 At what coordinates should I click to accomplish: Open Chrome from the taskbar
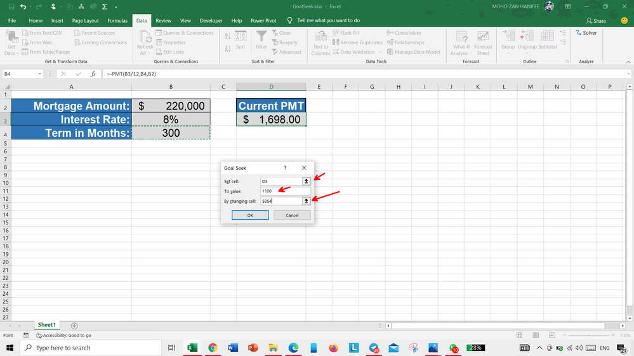[x=213, y=348]
